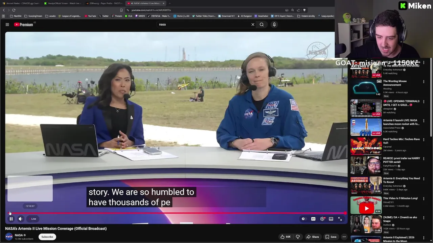The height and width of the screenshot is (243, 433).
Task: Open the Threads bookmark
Action: coord(117,16)
